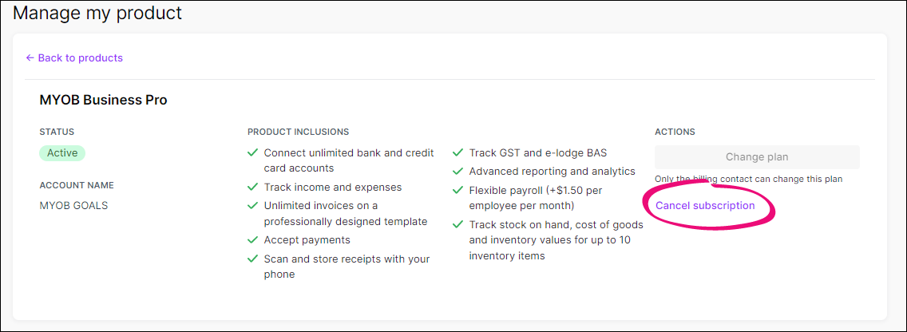This screenshot has height=332, width=907.
Task: Click checkmark next to Connect unlimited bank accounts
Action: point(253,152)
